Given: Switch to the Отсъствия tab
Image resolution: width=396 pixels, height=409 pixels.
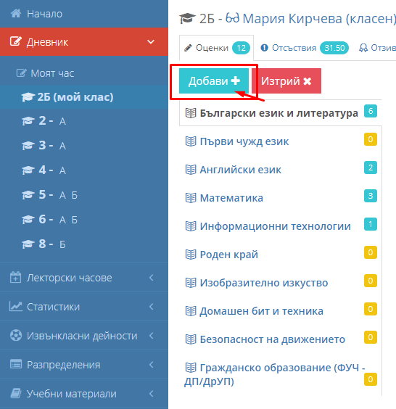Looking at the screenshot, I should coord(304,48).
